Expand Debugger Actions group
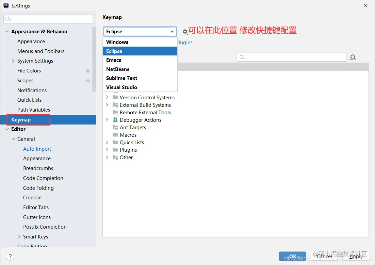 click(107, 120)
